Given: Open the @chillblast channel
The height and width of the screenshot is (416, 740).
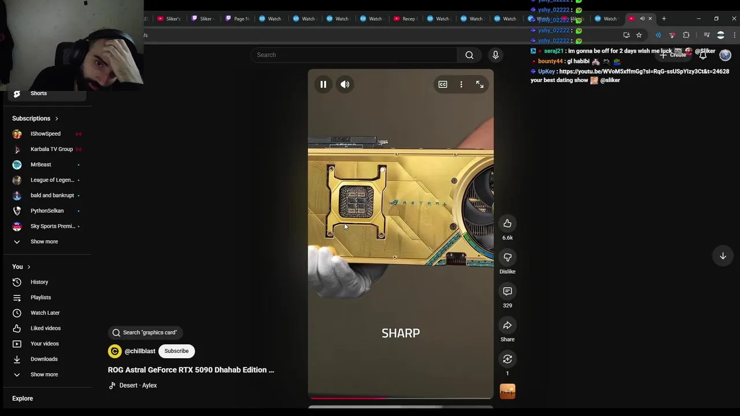Looking at the screenshot, I should click(140, 351).
